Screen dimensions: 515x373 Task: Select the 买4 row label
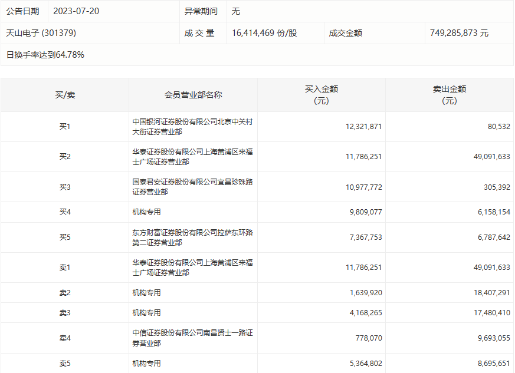pyautogui.click(x=65, y=212)
